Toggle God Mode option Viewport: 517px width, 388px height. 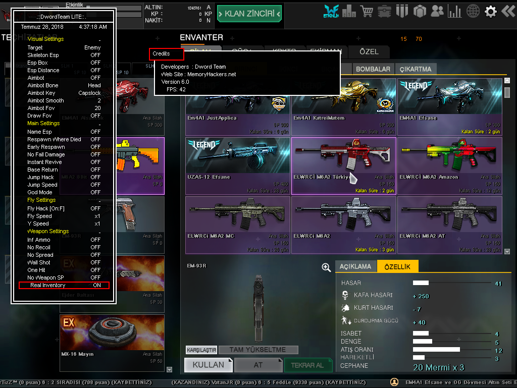[64, 192]
